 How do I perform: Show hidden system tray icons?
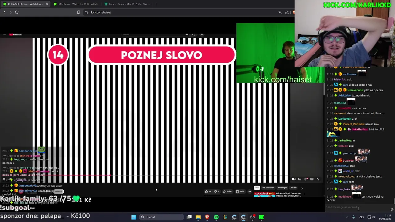pyautogui.click(x=347, y=217)
